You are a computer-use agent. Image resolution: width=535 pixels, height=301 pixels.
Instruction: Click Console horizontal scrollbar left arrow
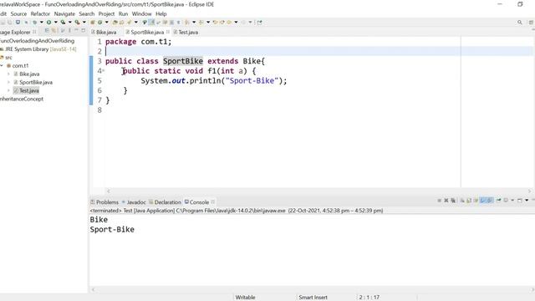pos(93,290)
